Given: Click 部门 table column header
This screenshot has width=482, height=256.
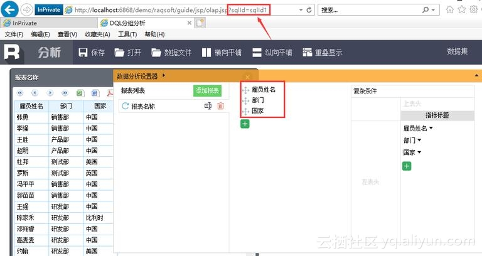Looking at the screenshot, I should (x=66, y=106).
